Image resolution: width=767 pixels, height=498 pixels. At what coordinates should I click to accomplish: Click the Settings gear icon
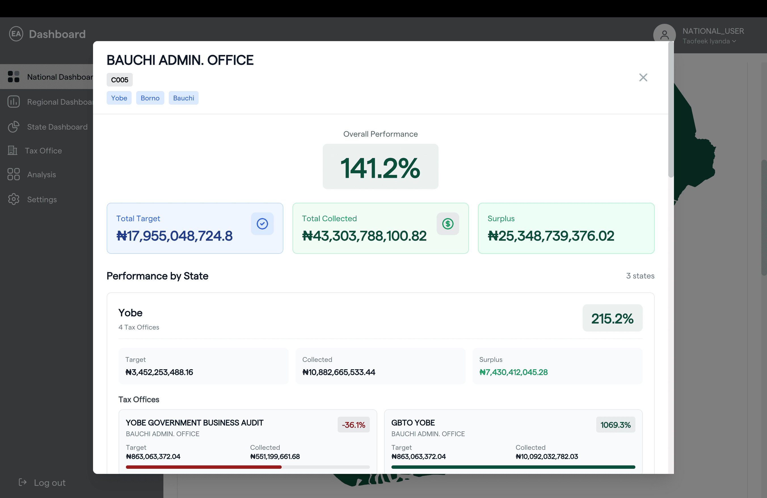tap(14, 199)
